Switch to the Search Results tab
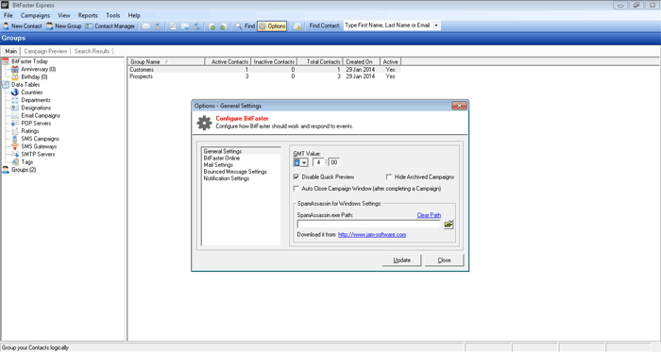Screen dimensions: 661x352 coord(92,51)
